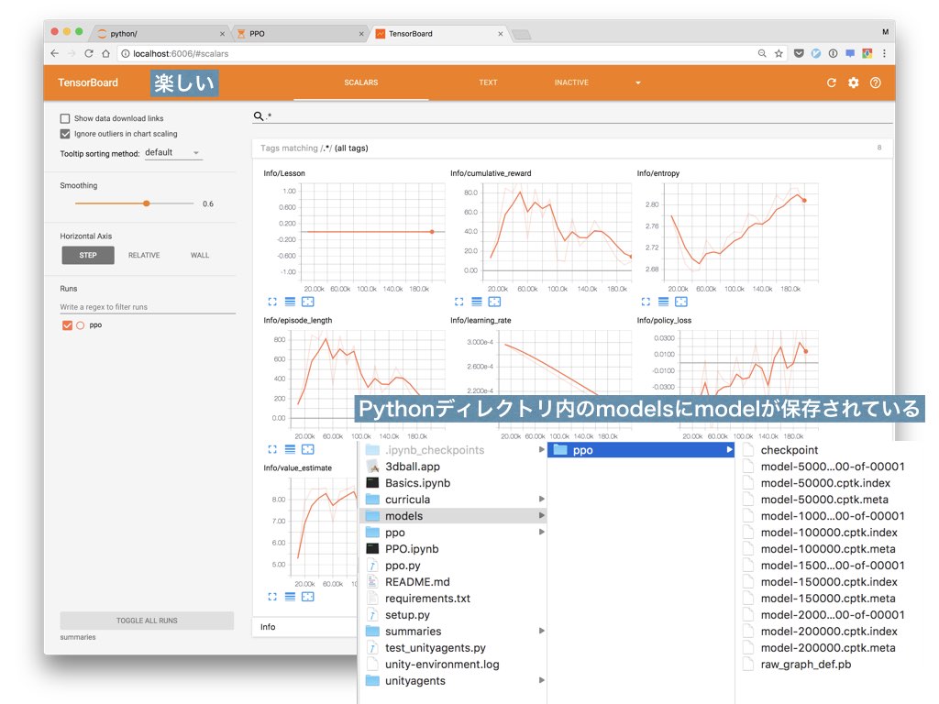Click runs regex filter field
Image resolution: width=939 pixels, height=704 pixels.
(148, 306)
